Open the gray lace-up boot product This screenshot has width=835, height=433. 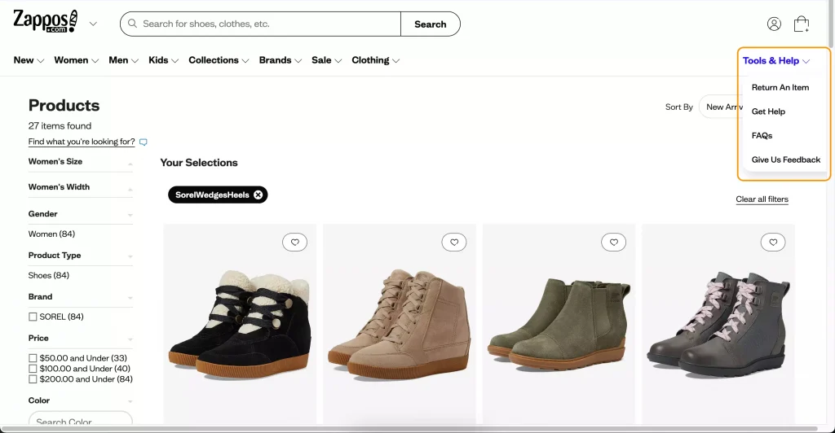pos(718,326)
